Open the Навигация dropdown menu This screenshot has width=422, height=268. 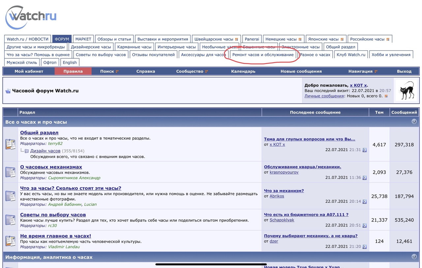tap(362, 71)
